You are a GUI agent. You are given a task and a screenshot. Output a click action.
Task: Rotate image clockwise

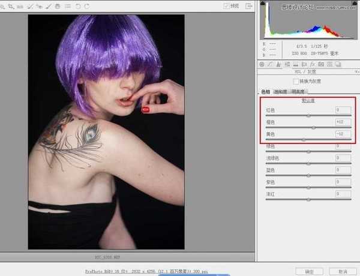click(88, 5)
